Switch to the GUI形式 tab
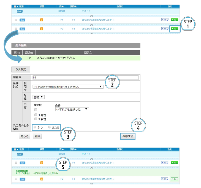Image resolution: width=201 pixels, height=188 pixels. pos(21,70)
